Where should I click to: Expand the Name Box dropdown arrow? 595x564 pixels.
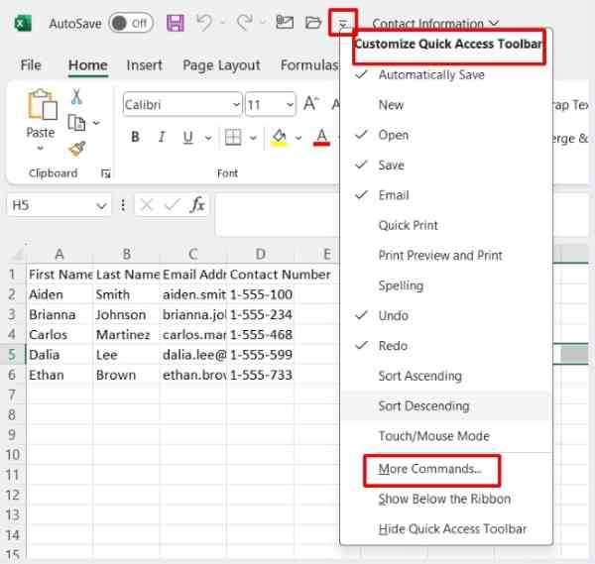(101, 206)
